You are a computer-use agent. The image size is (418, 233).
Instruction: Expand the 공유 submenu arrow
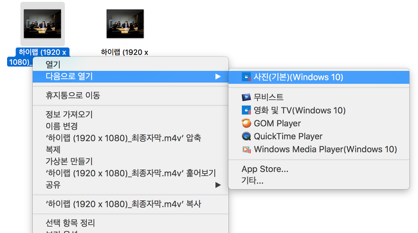tap(218, 185)
